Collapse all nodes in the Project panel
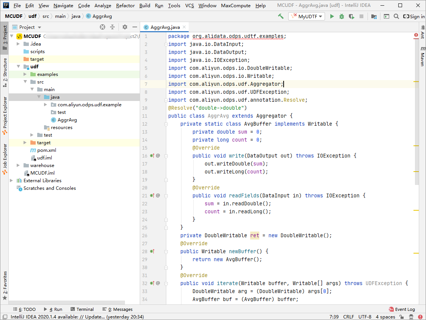The width and height of the screenshot is (426, 320). point(112,27)
